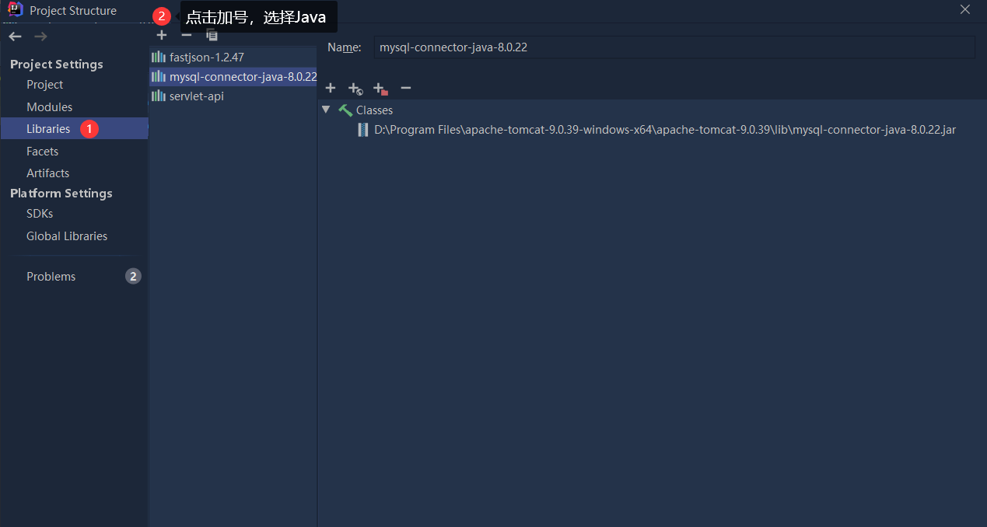Remove selected root from the Classes list
987x527 pixels.
click(x=405, y=88)
